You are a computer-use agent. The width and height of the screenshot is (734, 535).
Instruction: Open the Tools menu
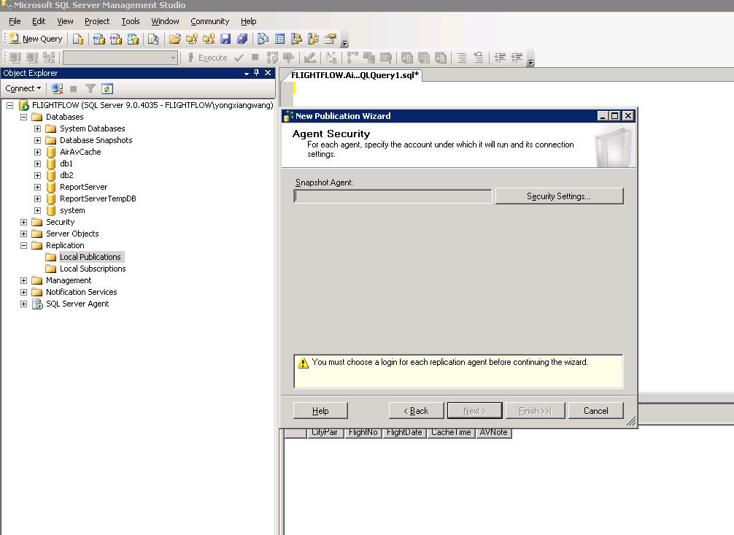[131, 21]
